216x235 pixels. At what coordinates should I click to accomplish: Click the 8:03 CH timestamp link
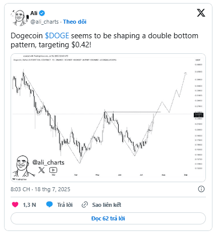(40, 189)
